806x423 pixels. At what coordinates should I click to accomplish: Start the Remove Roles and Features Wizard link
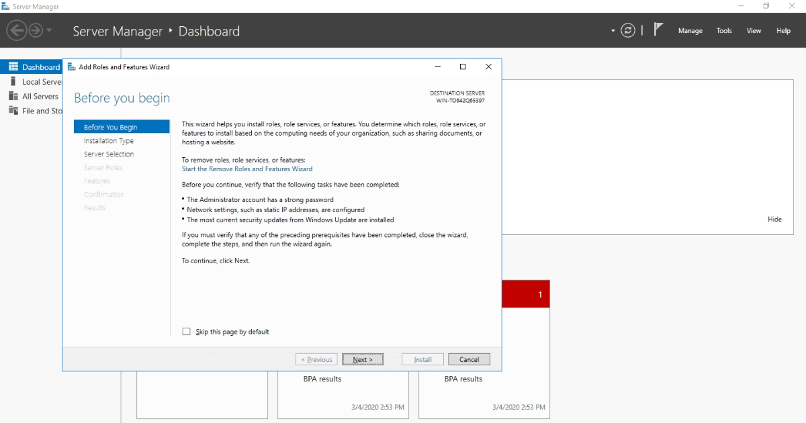pyautogui.click(x=247, y=169)
